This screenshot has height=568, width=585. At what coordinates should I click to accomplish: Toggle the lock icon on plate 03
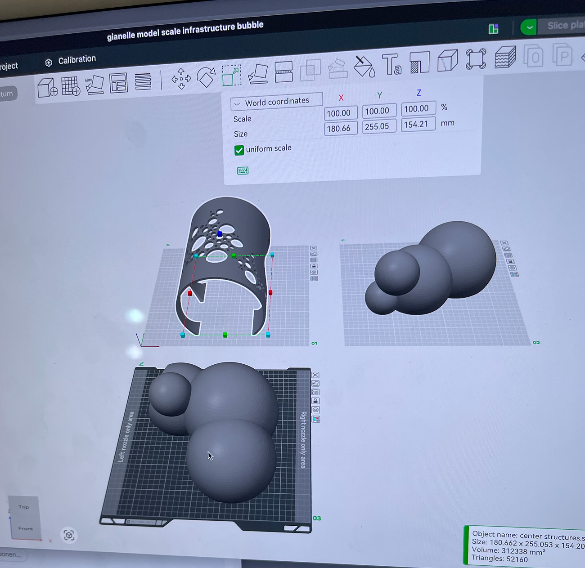(315, 401)
